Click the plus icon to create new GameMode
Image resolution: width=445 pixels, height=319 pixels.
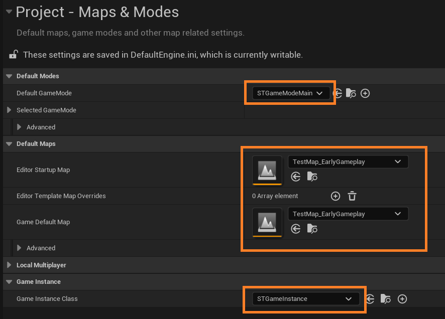365,93
